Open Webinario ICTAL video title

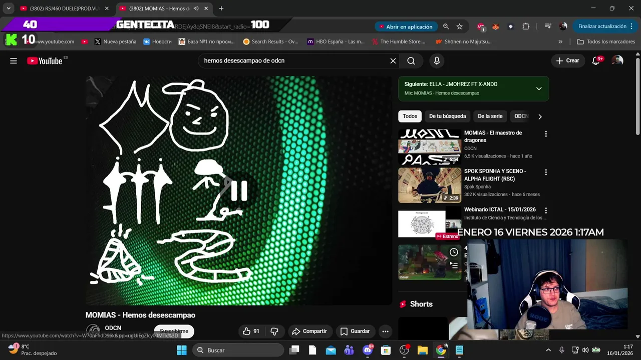[500, 209]
